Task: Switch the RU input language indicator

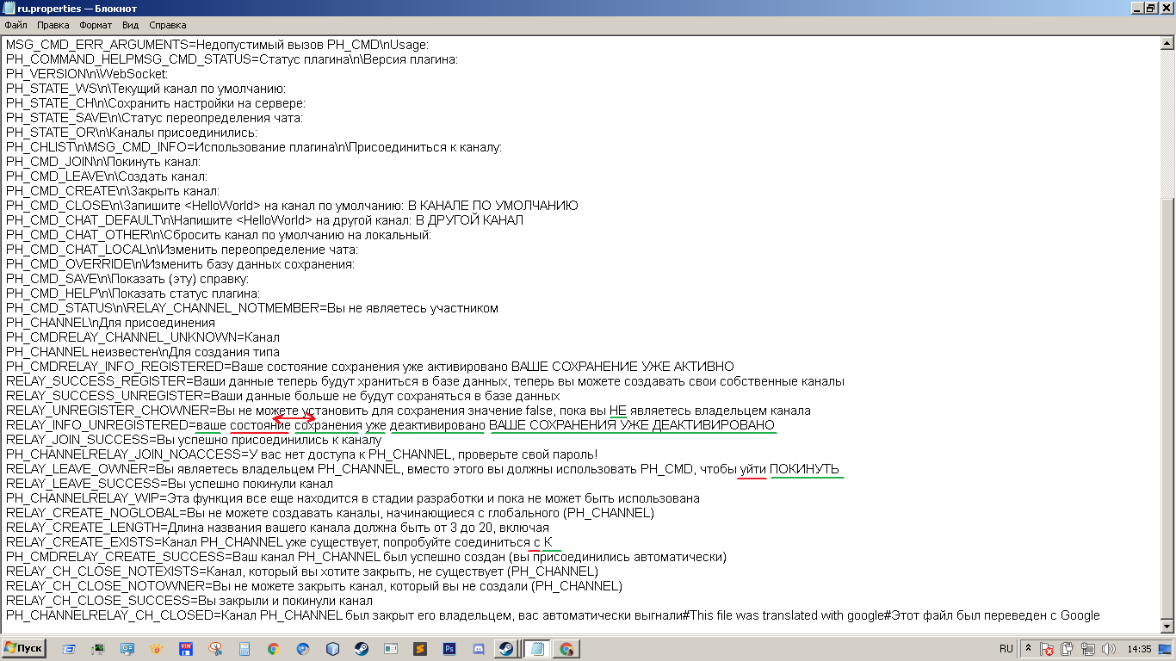Action: [1006, 649]
